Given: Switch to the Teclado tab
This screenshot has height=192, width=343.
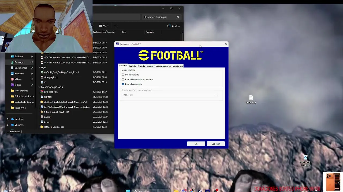Looking at the screenshot, I should [132, 66].
